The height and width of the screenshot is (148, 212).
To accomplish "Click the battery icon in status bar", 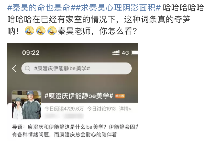I will tap(135, 53).
